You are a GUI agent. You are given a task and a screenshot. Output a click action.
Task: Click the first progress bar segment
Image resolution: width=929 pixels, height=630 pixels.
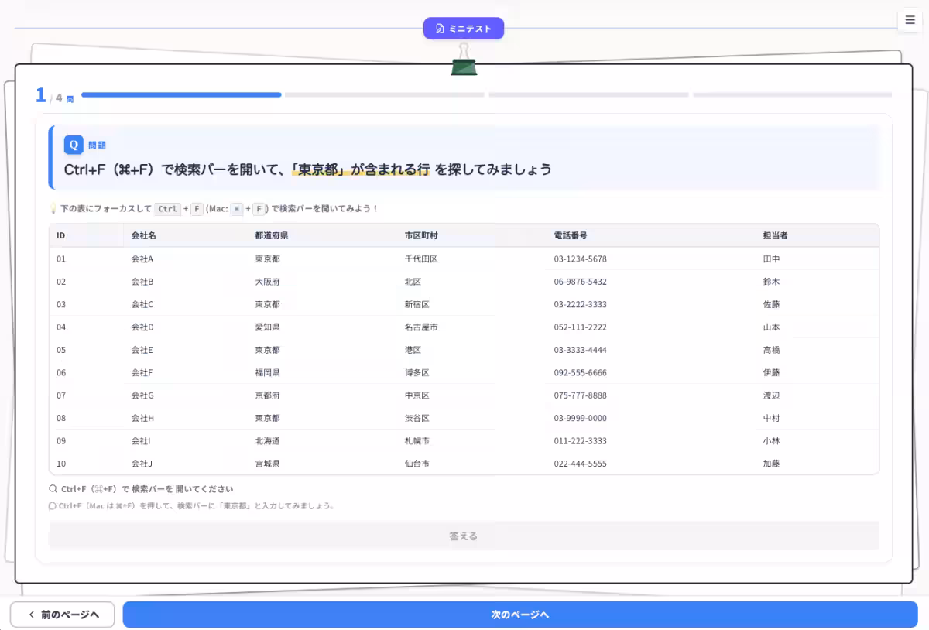181,95
